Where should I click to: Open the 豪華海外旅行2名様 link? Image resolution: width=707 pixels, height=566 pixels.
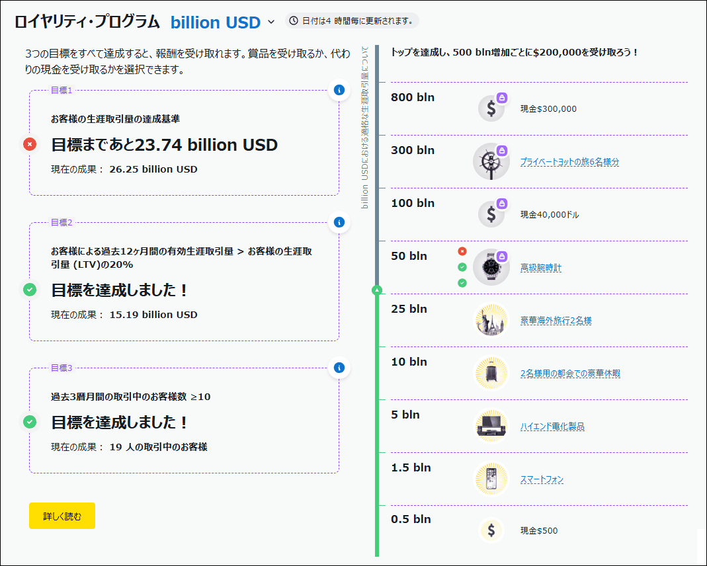[x=556, y=321]
